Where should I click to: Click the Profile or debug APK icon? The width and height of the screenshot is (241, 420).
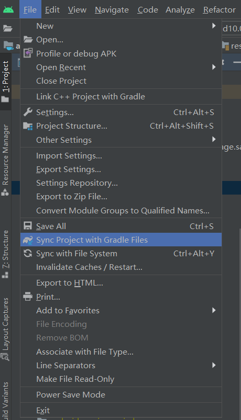(28, 53)
